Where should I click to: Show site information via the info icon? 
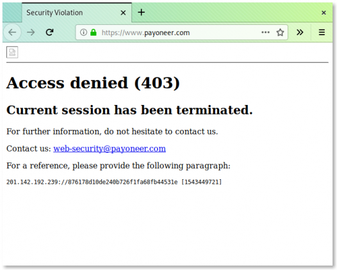[x=83, y=33]
